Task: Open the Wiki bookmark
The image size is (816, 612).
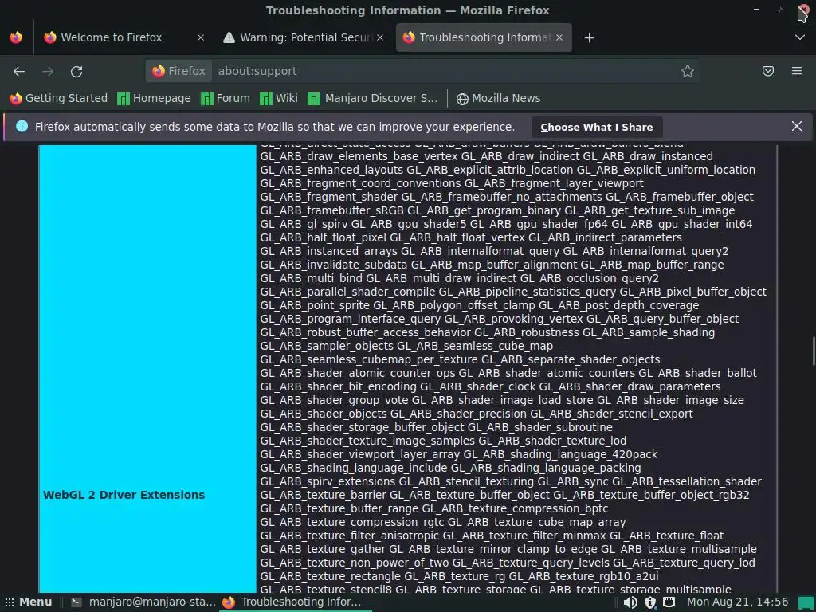Action: pyautogui.click(x=279, y=98)
